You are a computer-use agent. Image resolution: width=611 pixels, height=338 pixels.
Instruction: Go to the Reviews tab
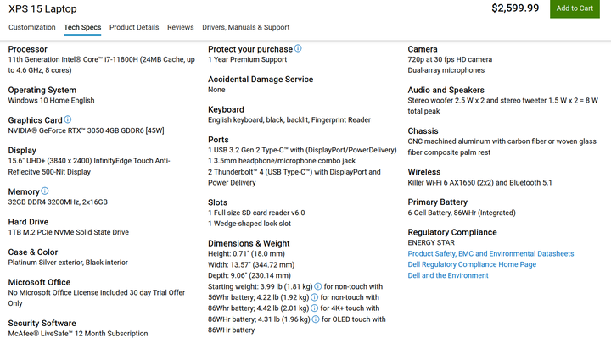point(181,27)
